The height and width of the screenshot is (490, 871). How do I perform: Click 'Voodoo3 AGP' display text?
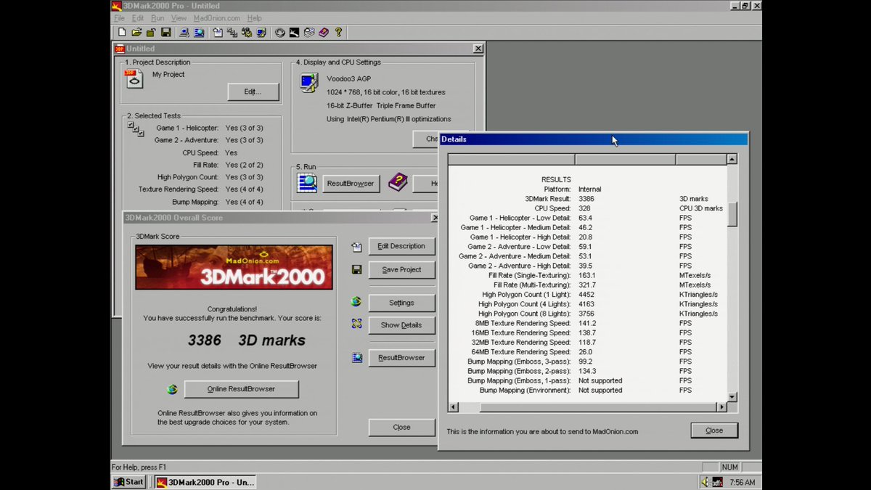coord(349,78)
